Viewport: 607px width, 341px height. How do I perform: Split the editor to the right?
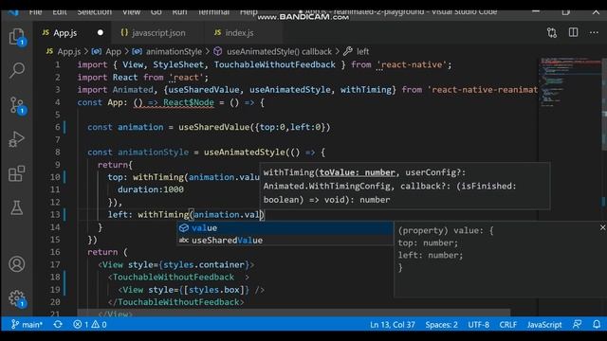point(573,32)
